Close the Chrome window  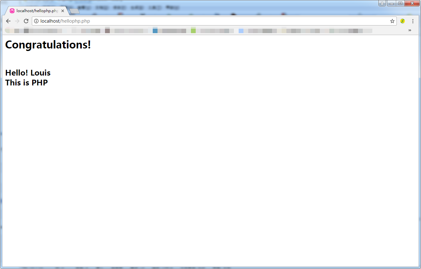[x=412, y=3]
